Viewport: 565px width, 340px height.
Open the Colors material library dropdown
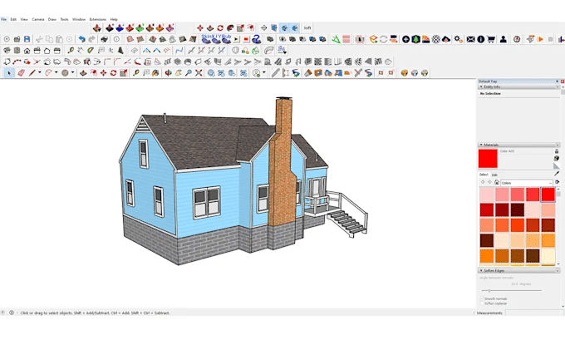tap(527, 183)
